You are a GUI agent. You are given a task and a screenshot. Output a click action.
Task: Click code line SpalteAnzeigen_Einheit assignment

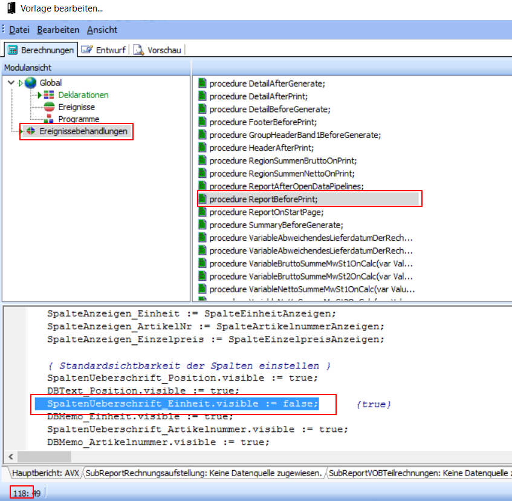192,314
